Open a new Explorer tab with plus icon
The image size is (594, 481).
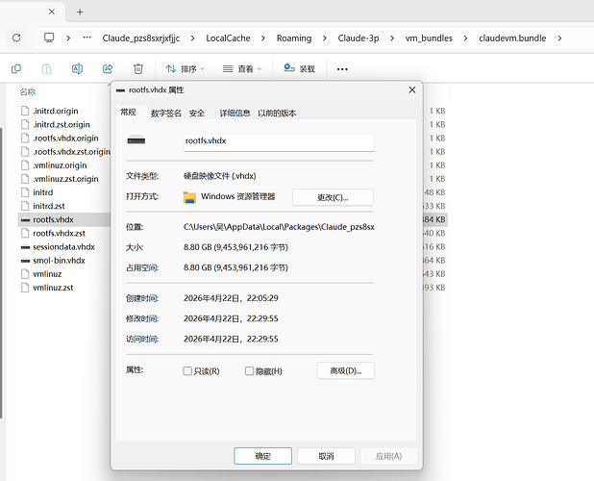(x=80, y=13)
